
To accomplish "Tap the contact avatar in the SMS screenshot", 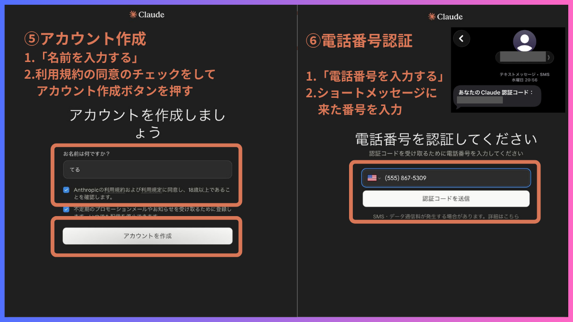I will coord(524,41).
